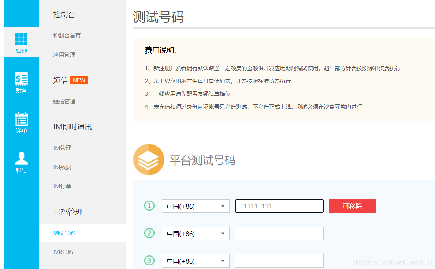Click the orange NEW badge next to 短信
The image size is (435, 269).
(x=79, y=80)
